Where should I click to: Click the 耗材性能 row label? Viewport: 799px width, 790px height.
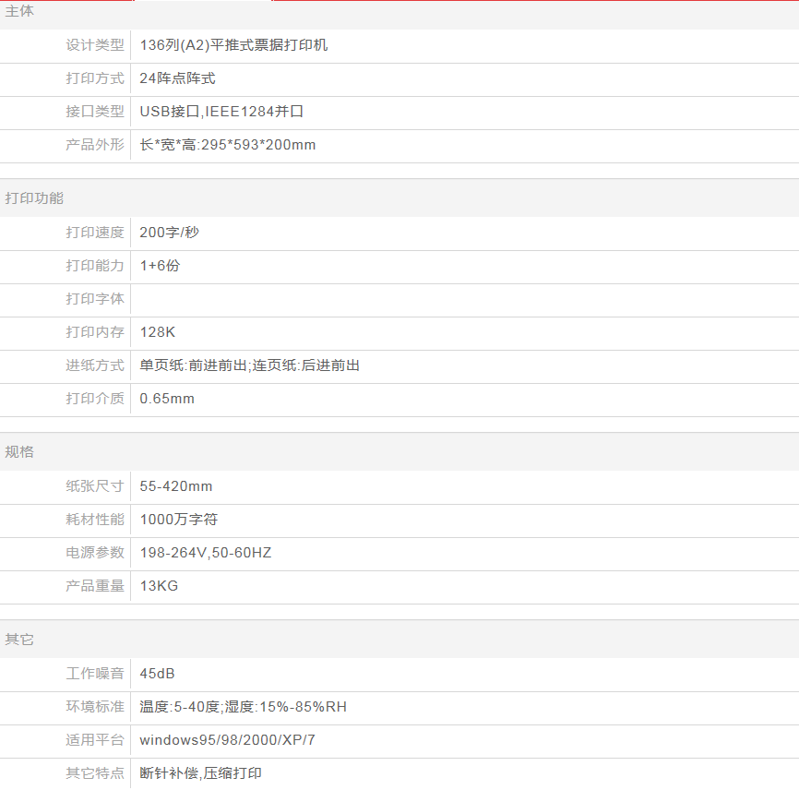point(94,520)
